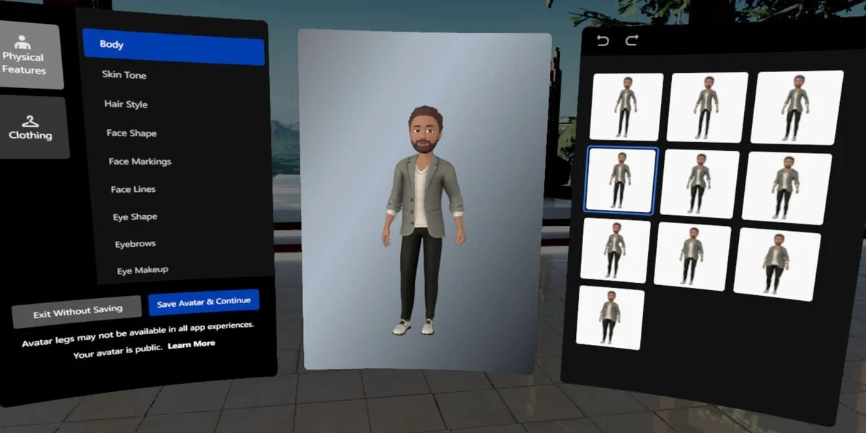Select the bottom-row body type thumbnail
The image size is (866, 433).
click(x=611, y=318)
